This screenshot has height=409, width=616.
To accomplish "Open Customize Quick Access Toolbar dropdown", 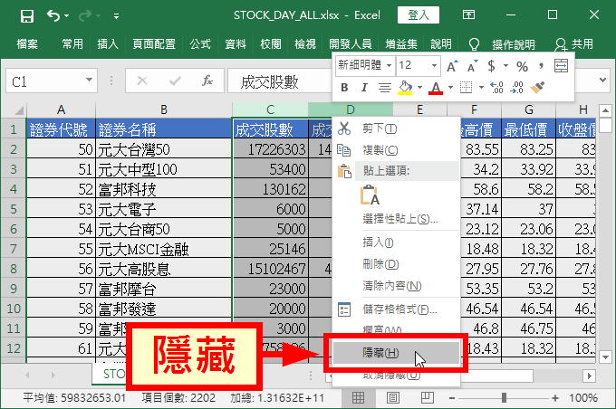I will (116, 16).
